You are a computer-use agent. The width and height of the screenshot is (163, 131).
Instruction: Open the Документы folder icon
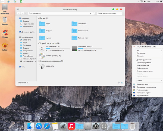click(x=74, y=24)
